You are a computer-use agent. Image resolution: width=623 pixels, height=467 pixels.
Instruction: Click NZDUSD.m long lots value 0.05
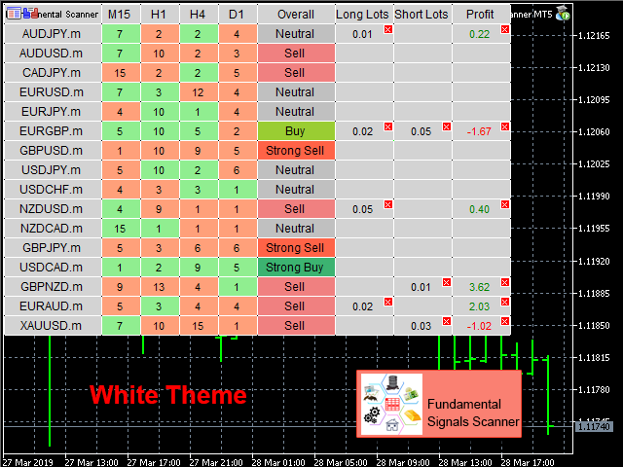[362, 209]
